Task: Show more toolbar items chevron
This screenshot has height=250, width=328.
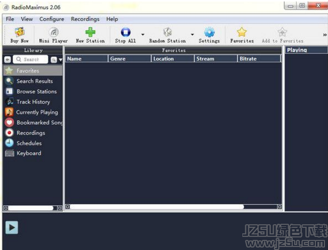Action: 324,35
